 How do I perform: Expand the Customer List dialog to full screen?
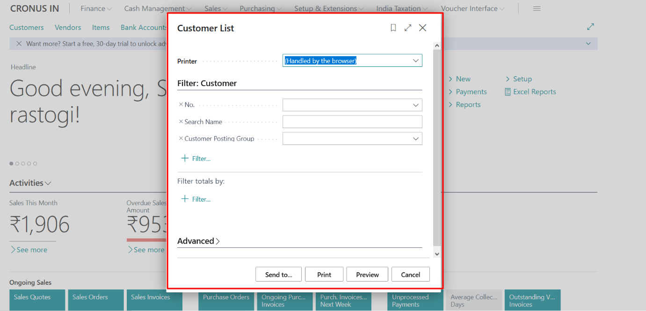(407, 28)
